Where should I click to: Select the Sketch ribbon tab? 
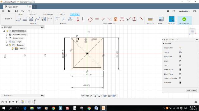pyautogui.click(x=75, y=14)
